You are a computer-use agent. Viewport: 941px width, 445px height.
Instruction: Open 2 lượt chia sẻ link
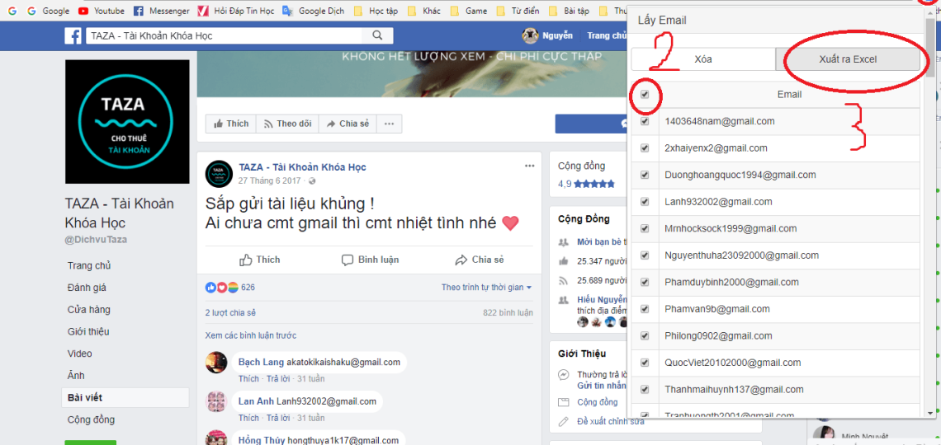pos(230,312)
